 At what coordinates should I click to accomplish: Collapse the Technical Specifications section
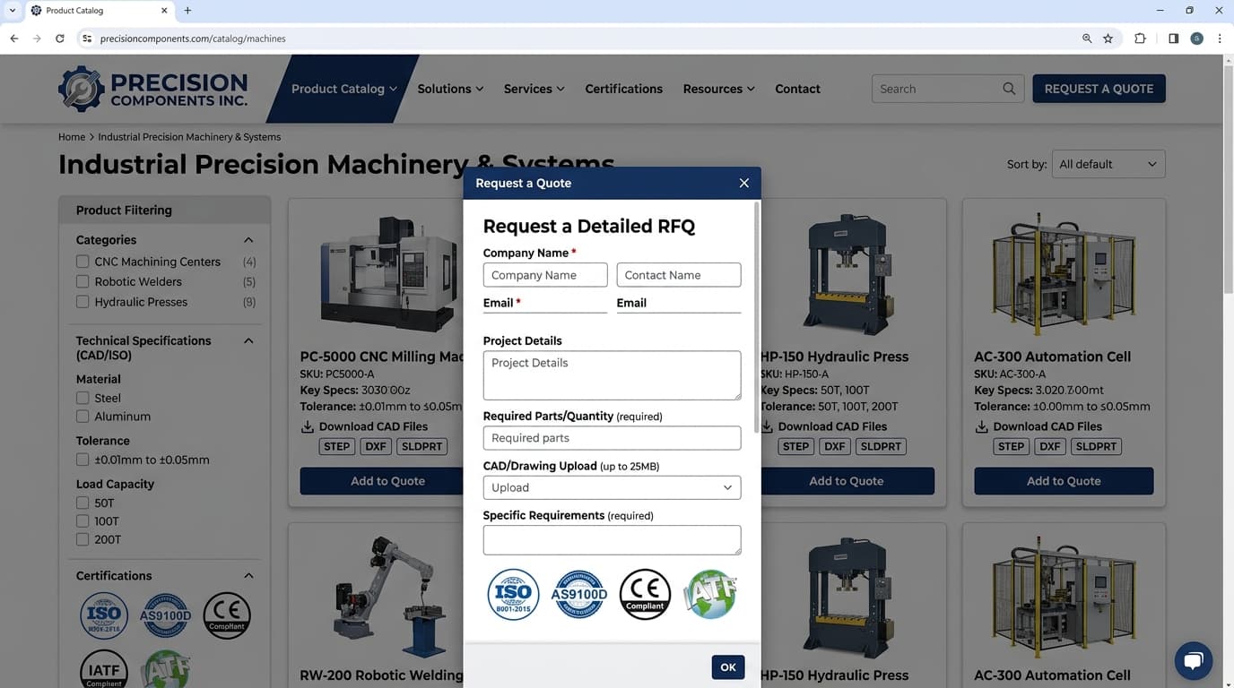click(x=248, y=340)
